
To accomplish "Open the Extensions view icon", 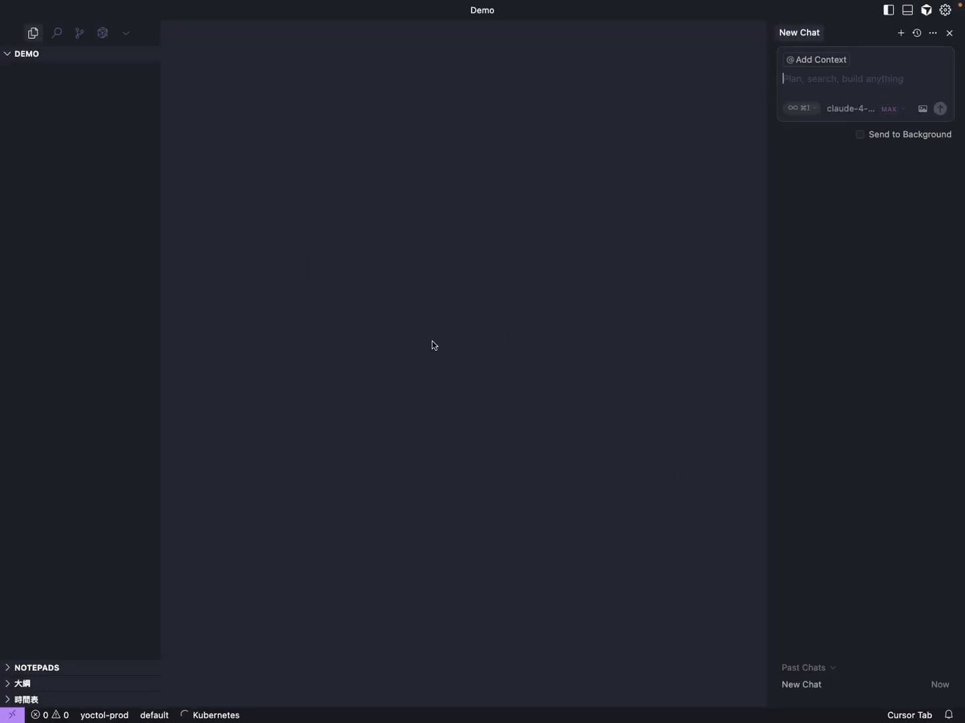I will (103, 33).
